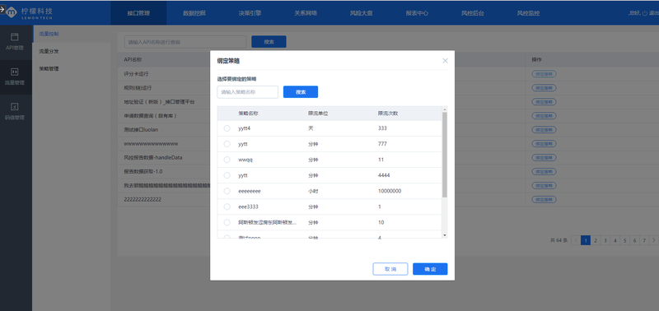Click the policy list scrollbar down arrow

445,235
